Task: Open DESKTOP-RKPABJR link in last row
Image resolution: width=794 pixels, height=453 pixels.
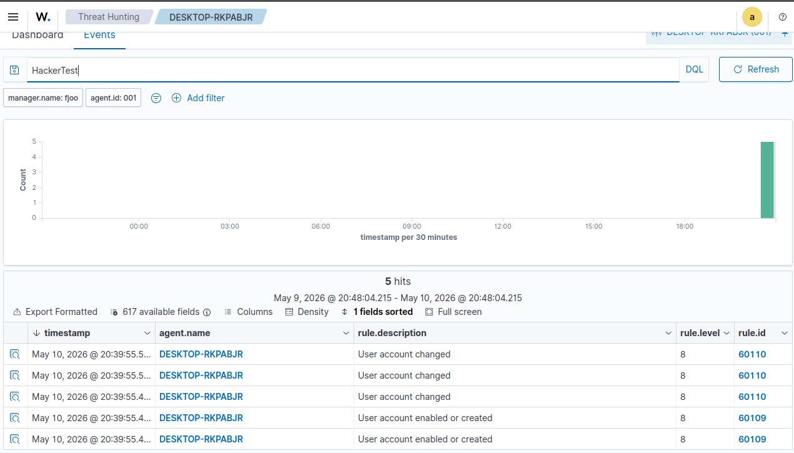Action: (x=201, y=439)
